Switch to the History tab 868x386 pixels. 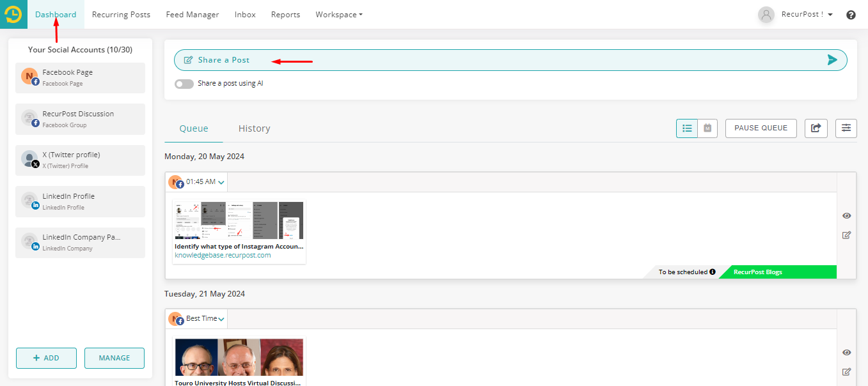(x=254, y=128)
